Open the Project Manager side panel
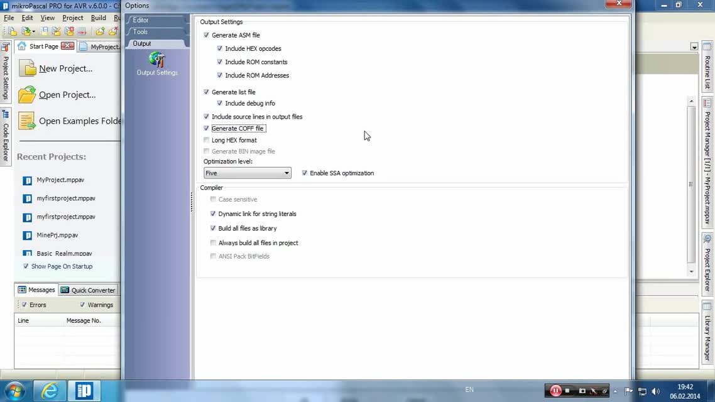 [707, 162]
